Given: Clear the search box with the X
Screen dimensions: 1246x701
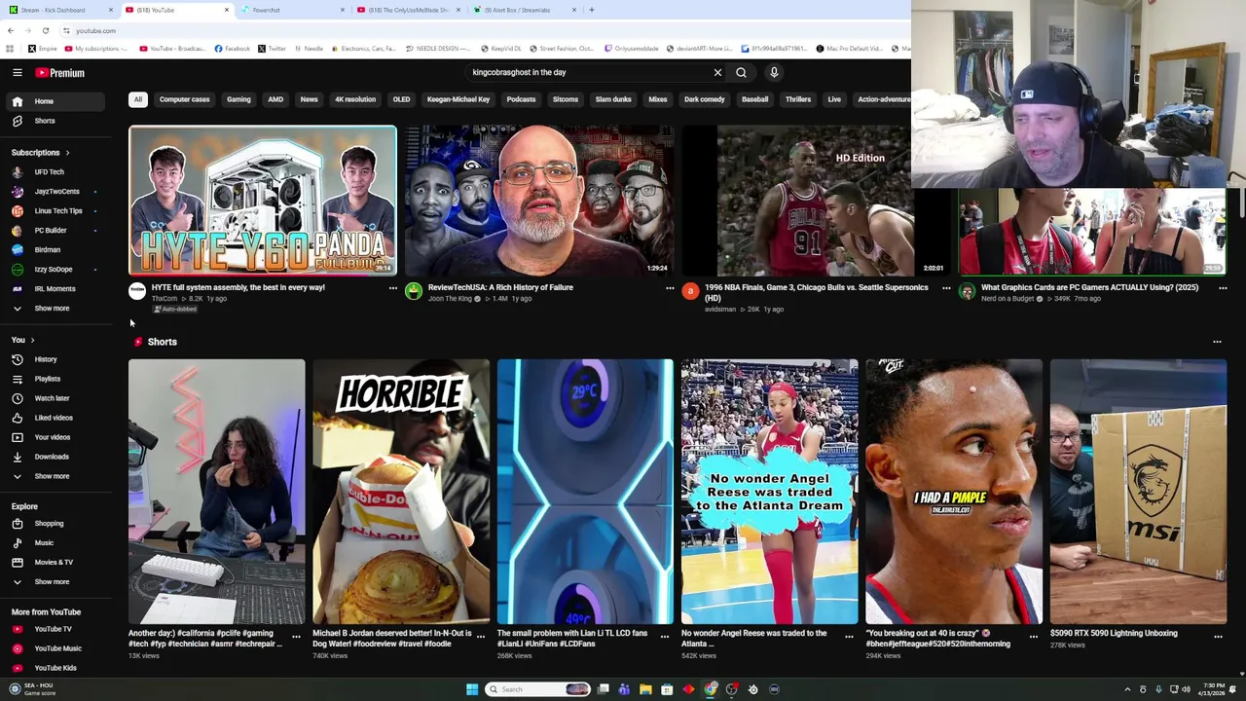Looking at the screenshot, I should [x=717, y=72].
